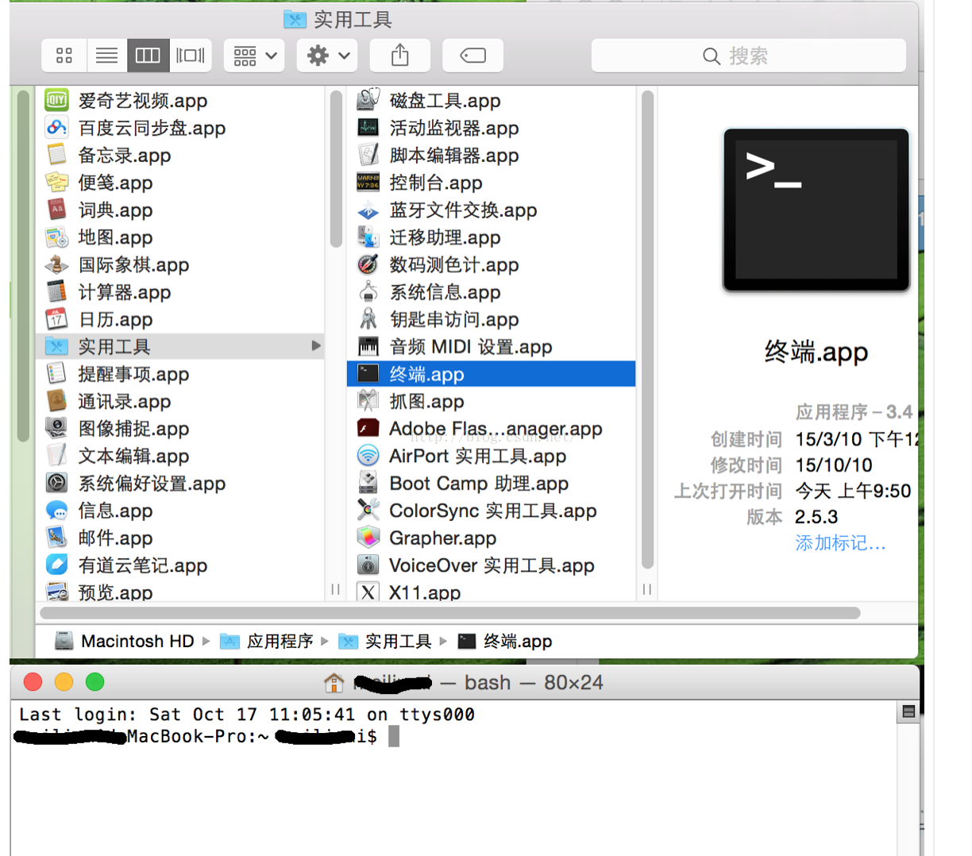The height and width of the screenshot is (856, 972).
Task: Select Boot Camp 助理.app row
Action: 491,483
